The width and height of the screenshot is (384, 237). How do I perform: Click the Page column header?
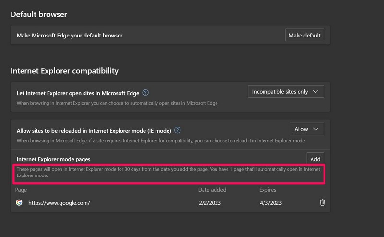click(x=21, y=190)
